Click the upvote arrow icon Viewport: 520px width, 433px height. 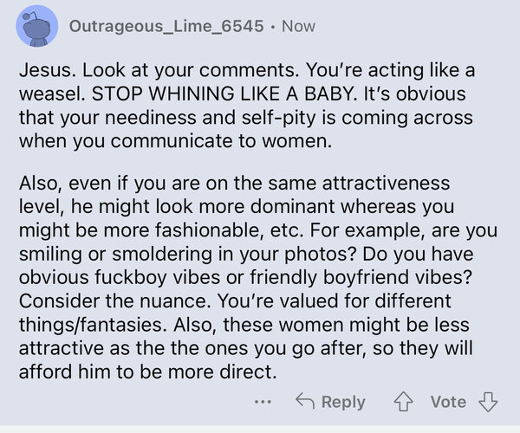[x=403, y=402]
